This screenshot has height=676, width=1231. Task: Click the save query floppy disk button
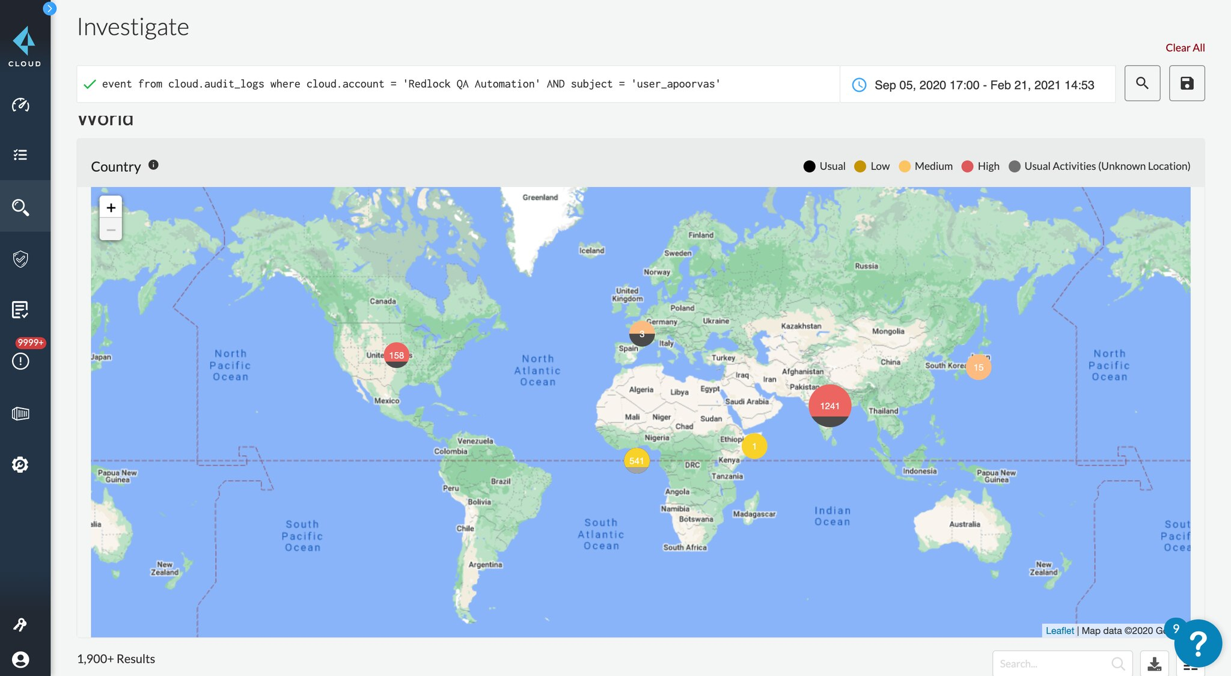[1187, 84]
